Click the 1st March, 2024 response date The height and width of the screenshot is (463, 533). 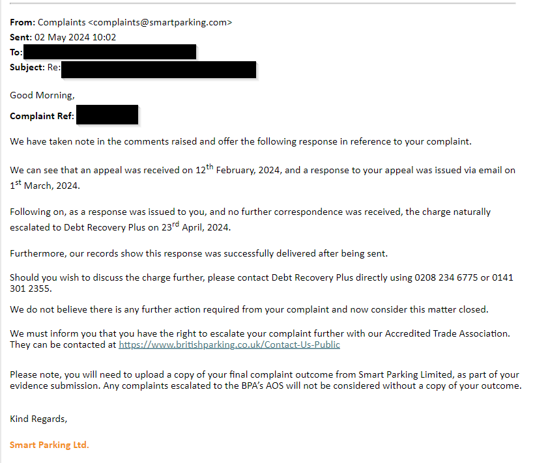tap(45, 185)
